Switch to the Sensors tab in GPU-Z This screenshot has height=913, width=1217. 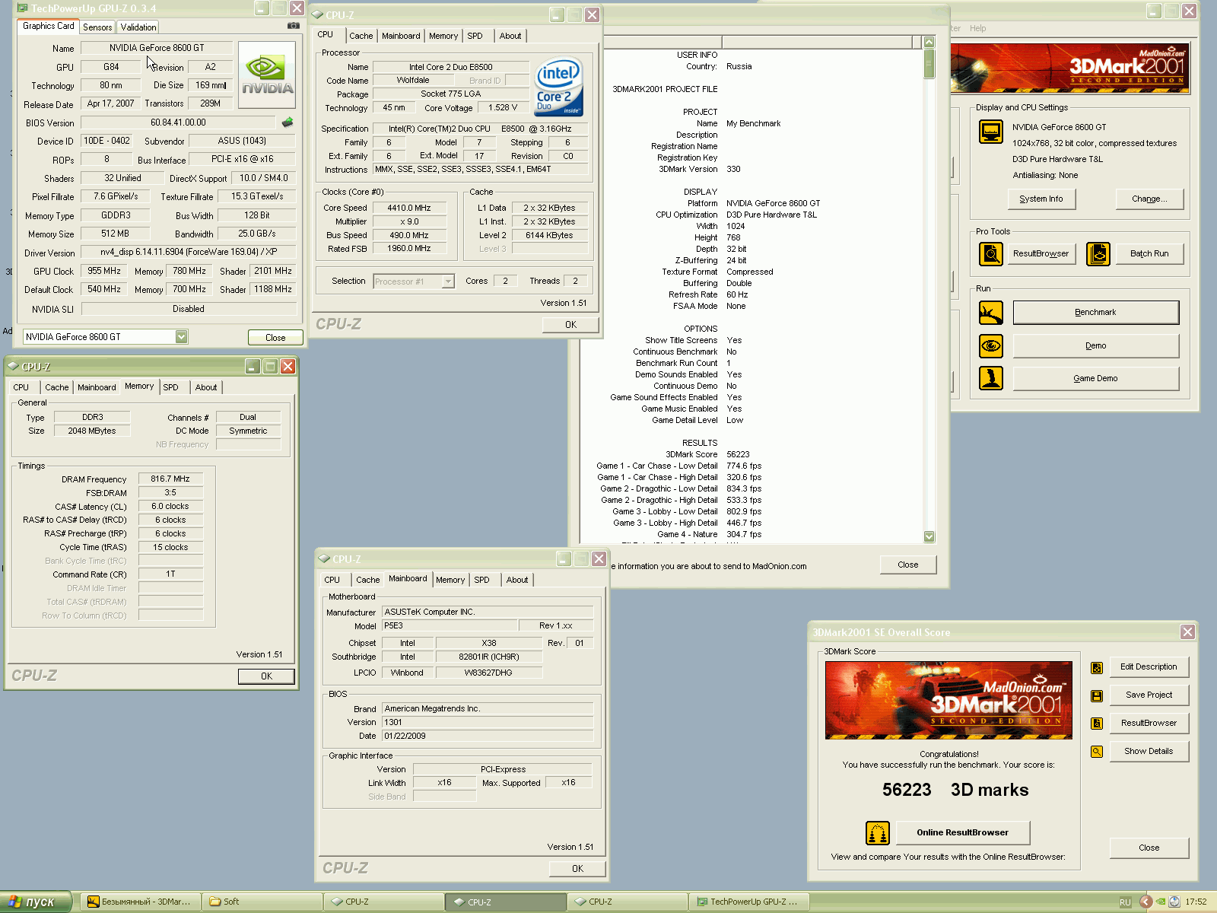[x=97, y=27]
